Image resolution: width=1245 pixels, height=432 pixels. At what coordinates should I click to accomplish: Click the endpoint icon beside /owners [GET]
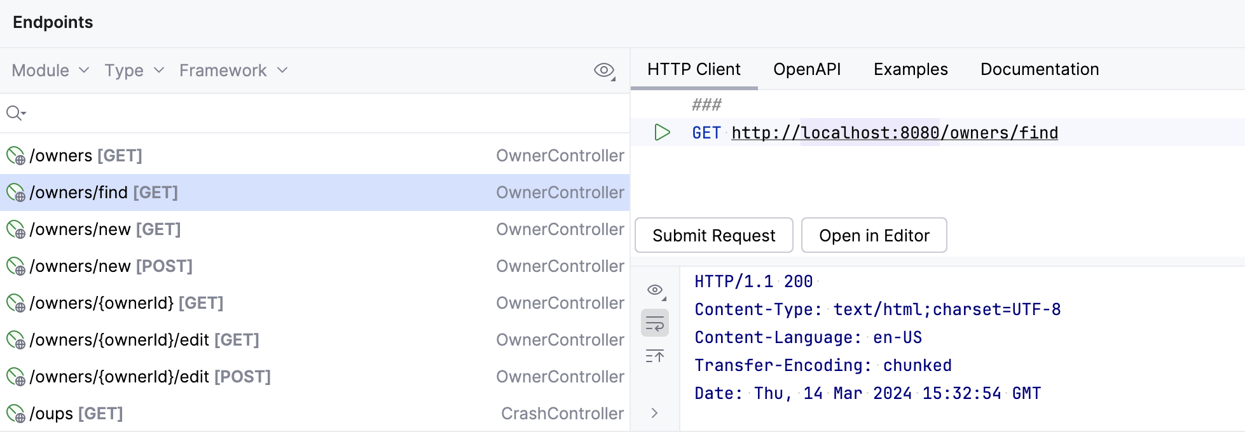[15, 156]
